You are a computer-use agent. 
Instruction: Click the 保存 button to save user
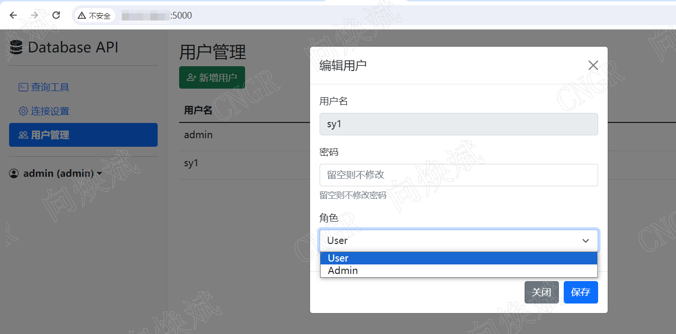(x=580, y=292)
